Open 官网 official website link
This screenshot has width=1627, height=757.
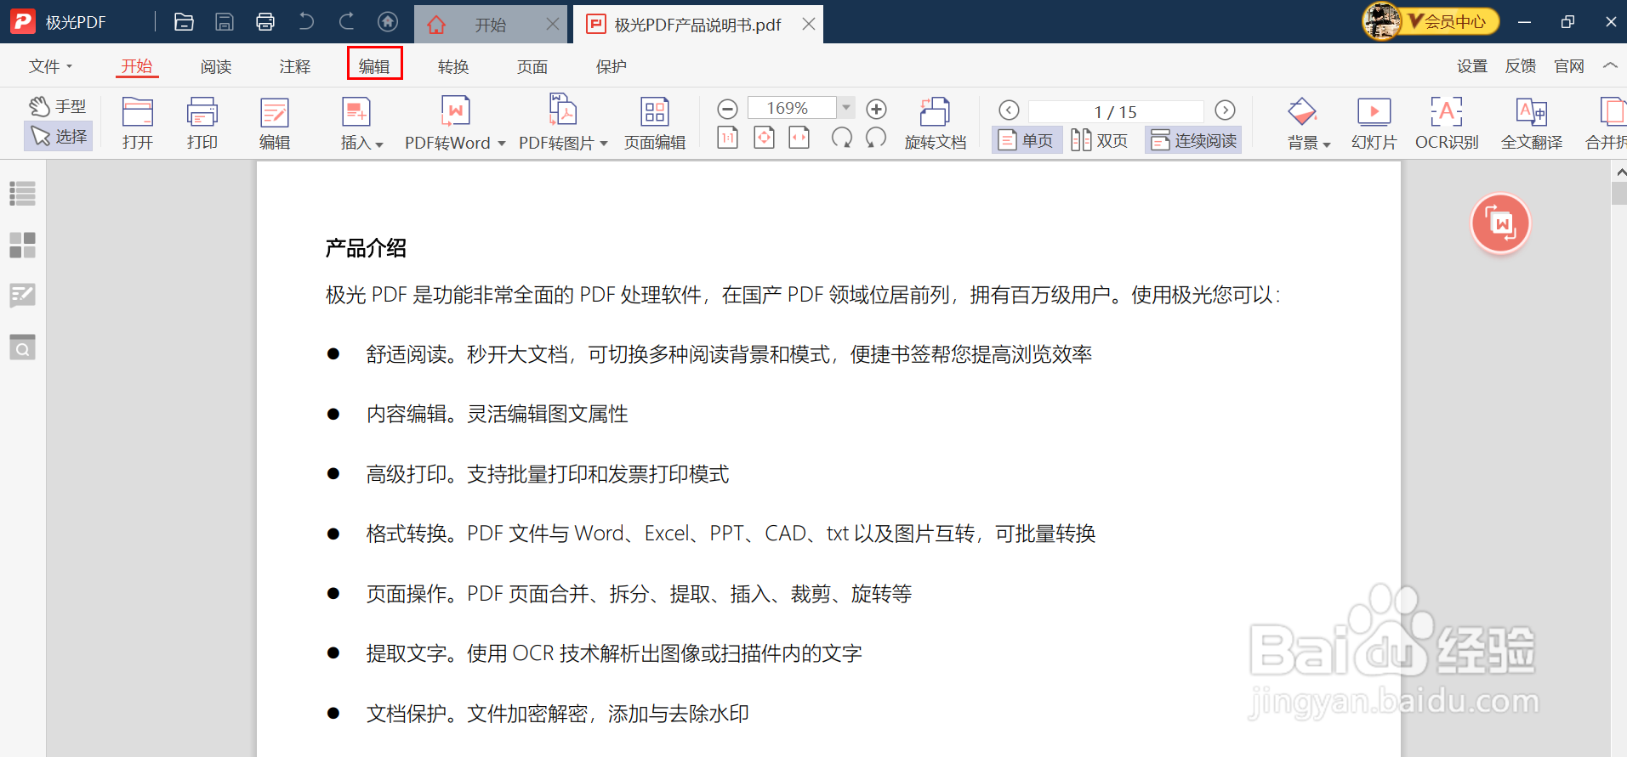coord(1569,66)
